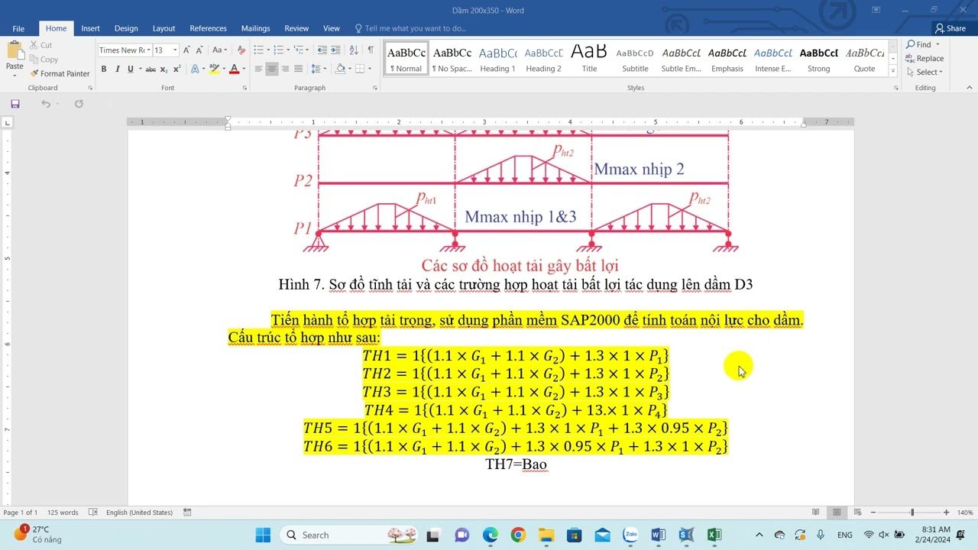Toggle Bold formatting

click(104, 70)
